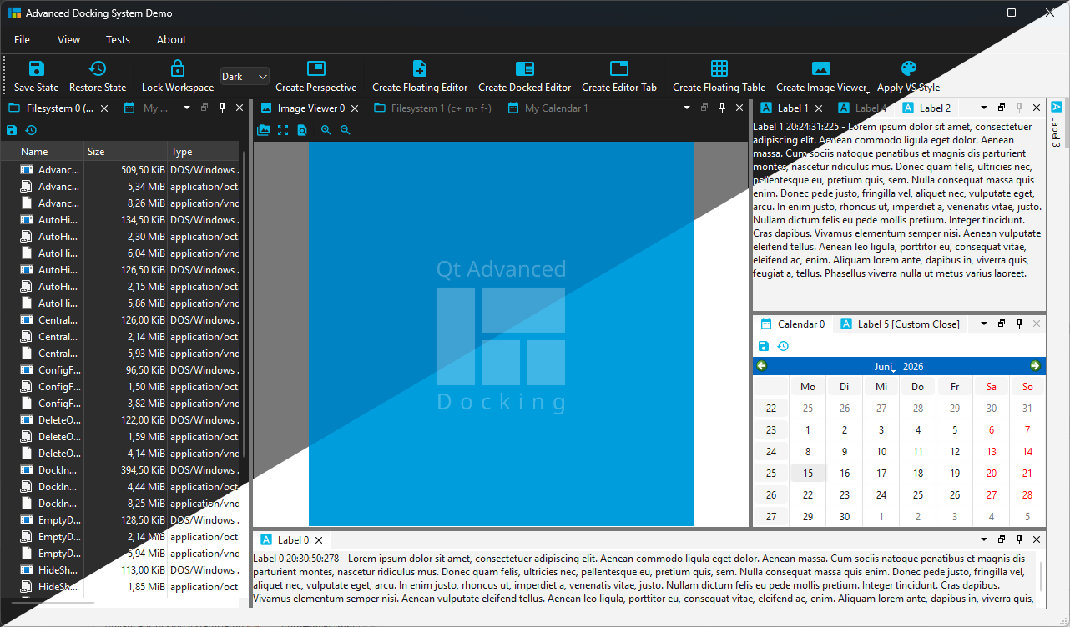Viewport: 1070px width, 627px height.
Task: Toggle the Lock Workspace padlock
Action: pos(177,68)
